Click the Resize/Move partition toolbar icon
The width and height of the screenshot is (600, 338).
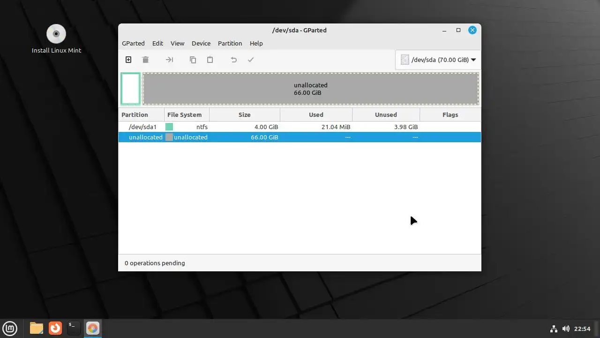click(x=169, y=60)
